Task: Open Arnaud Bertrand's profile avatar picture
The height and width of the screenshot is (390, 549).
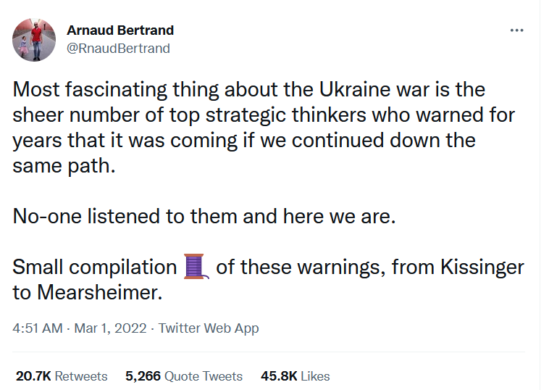Action: 34,40
